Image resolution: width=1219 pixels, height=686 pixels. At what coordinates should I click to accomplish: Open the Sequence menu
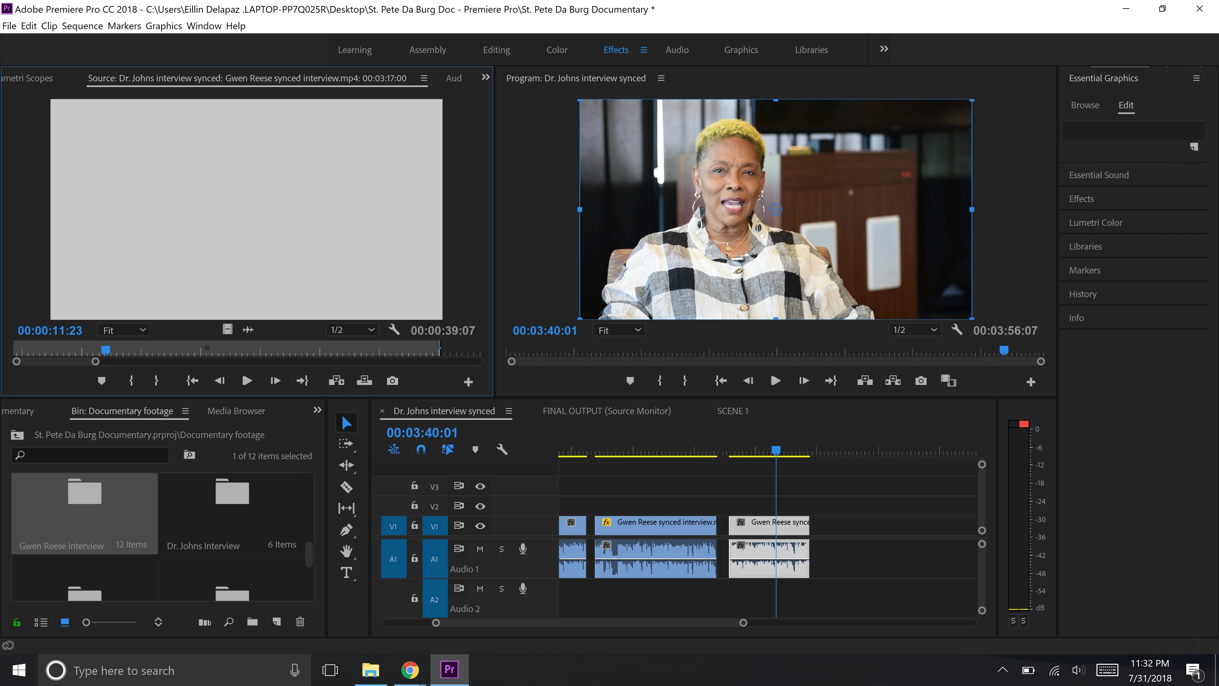click(82, 26)
